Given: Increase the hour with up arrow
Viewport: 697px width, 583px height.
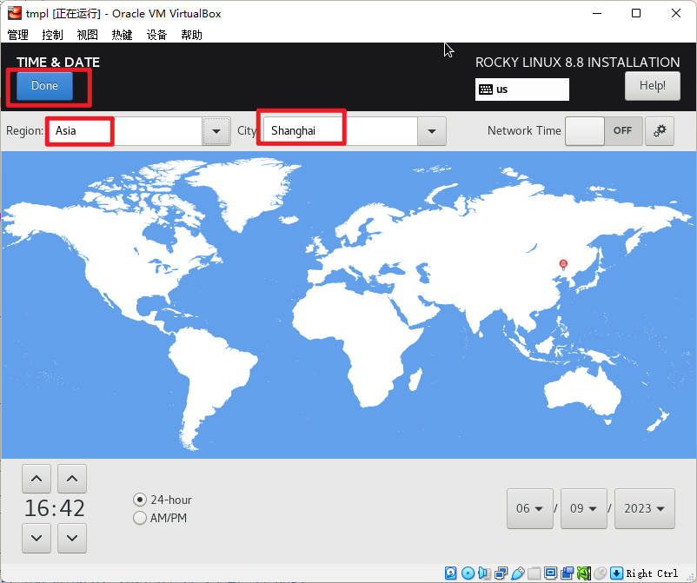Looking at the screenshot, I should (x=37, y=479).
